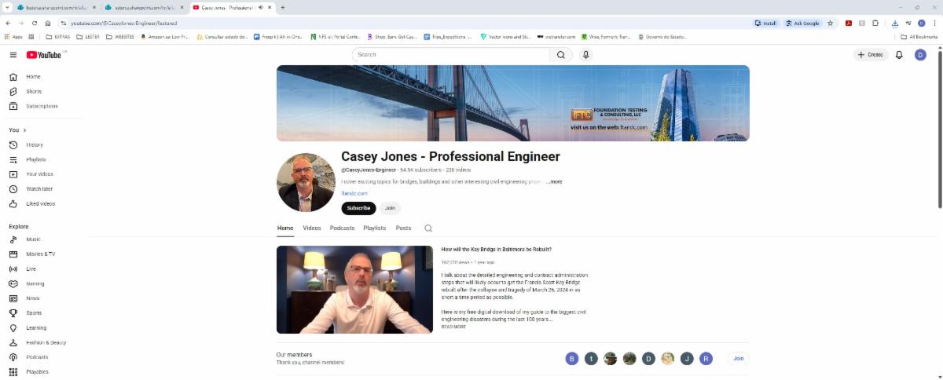This screenshot has height=380, width=943.
Task: Search within channel using magnifier icon
Action: pos(428,228)
